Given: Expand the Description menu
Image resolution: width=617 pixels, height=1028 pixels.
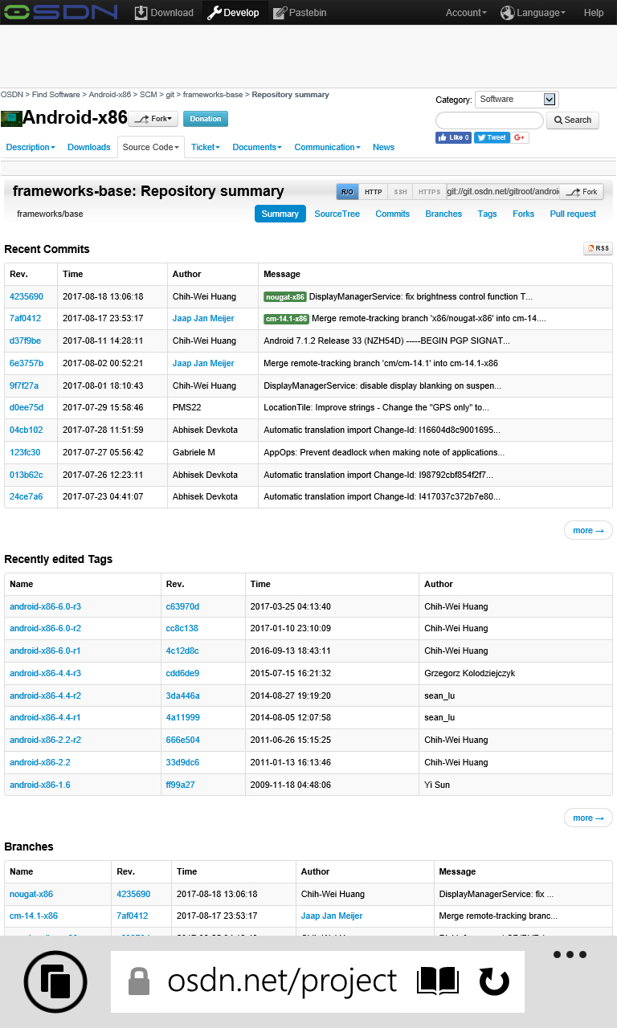Looking at the screenshot, I should coord(31,147).
